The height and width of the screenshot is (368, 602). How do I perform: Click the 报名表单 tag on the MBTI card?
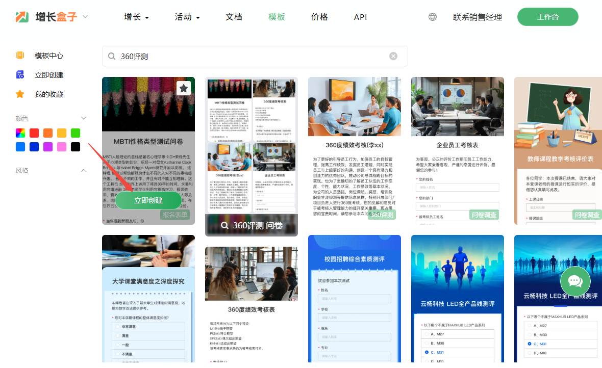click(x=175, y=215)
